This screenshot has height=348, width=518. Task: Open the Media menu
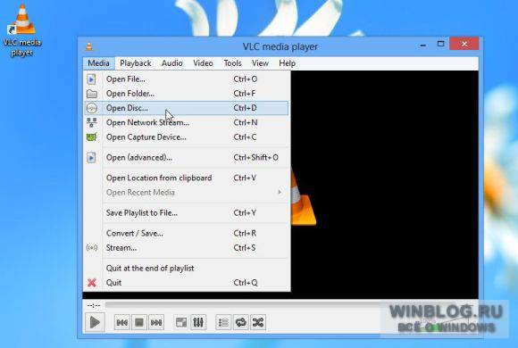tap(98, 63)
